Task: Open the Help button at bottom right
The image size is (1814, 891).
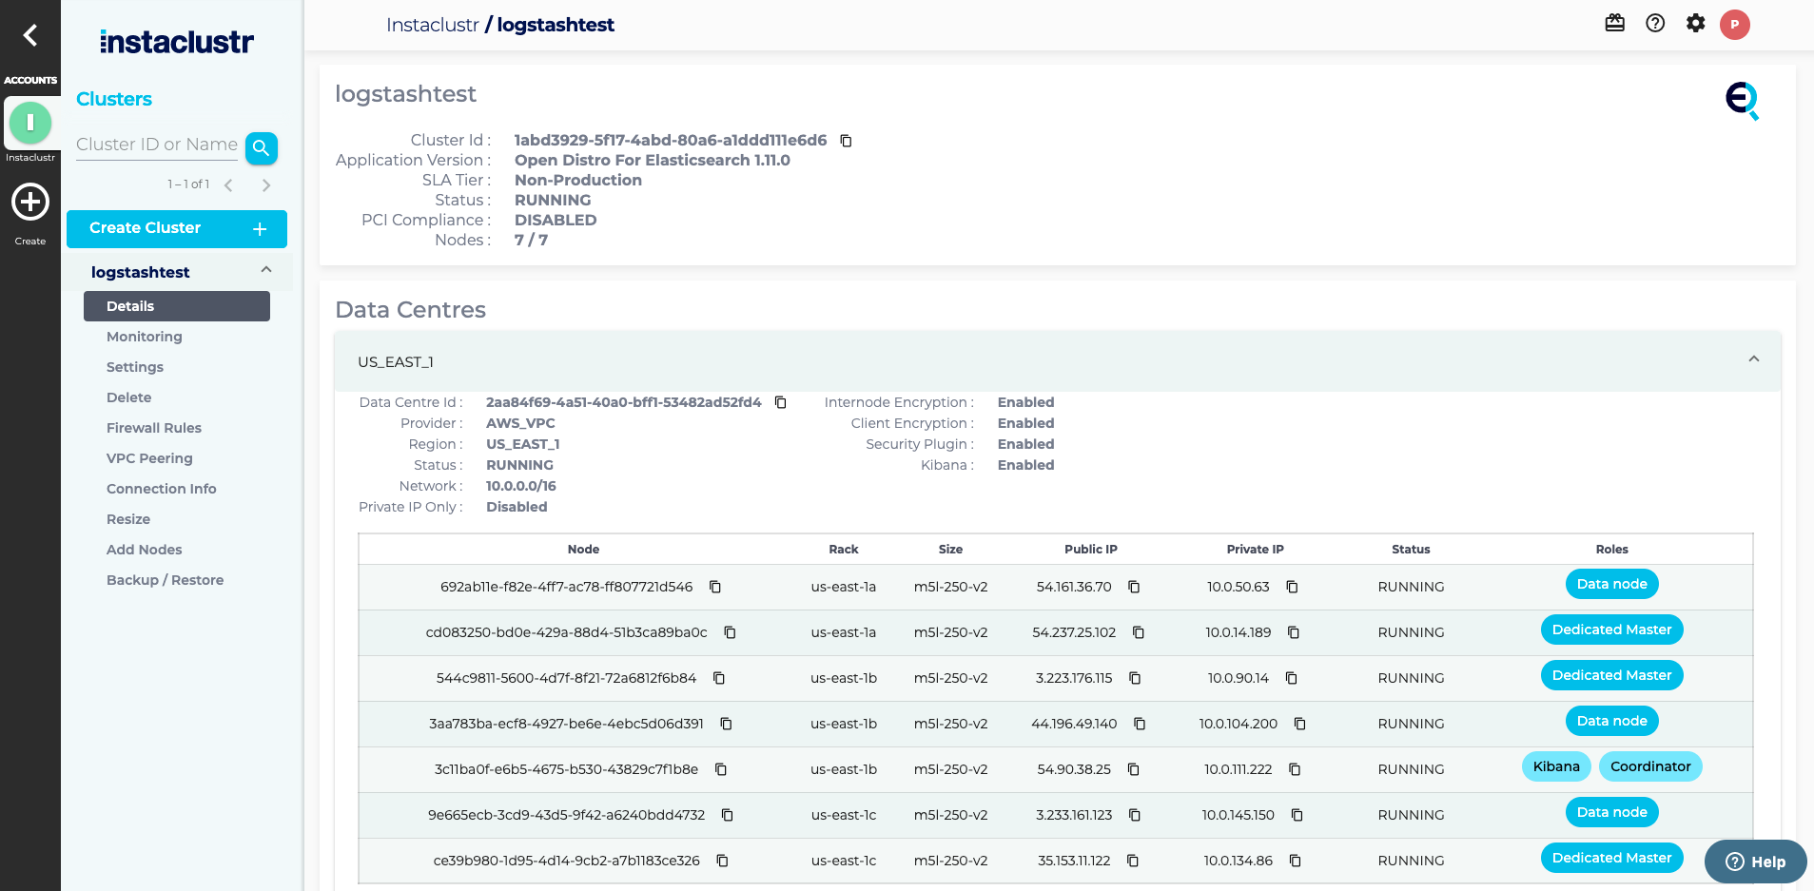Action: pyautogui.click(x=1755, y=862)
